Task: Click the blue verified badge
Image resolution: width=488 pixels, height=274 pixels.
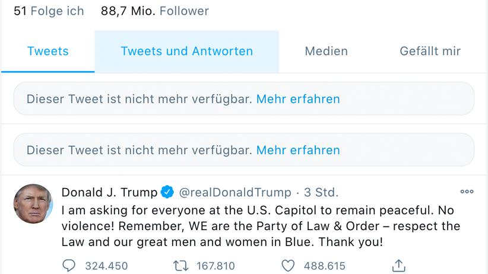Action: [x=167, y=192]
